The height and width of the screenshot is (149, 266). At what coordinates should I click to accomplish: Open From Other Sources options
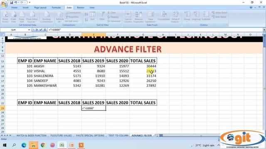[32, 17]
